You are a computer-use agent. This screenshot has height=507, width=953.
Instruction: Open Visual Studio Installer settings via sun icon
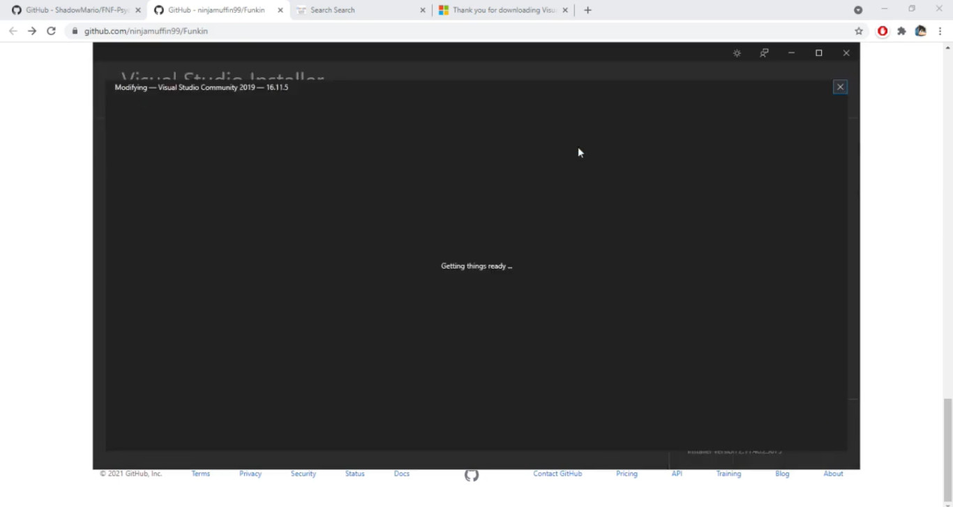pos(737,52)
